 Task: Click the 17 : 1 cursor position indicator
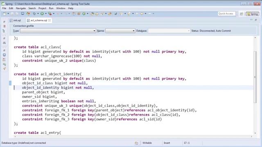point(187,143)
